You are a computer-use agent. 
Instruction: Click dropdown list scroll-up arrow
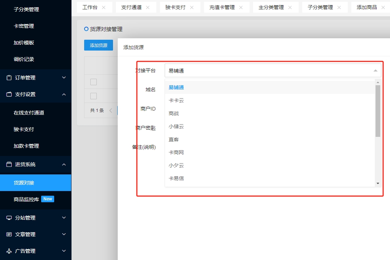[x=378, y=82]
